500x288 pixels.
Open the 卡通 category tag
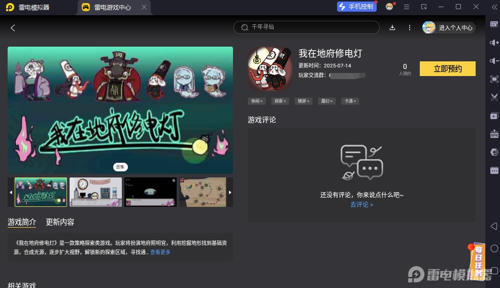(350, 101)
